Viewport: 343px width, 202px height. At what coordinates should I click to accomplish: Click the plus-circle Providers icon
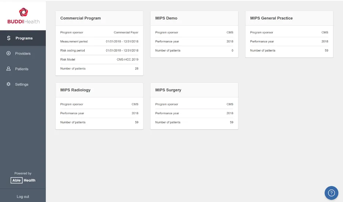pyautogui.click(x=9, y=53)
